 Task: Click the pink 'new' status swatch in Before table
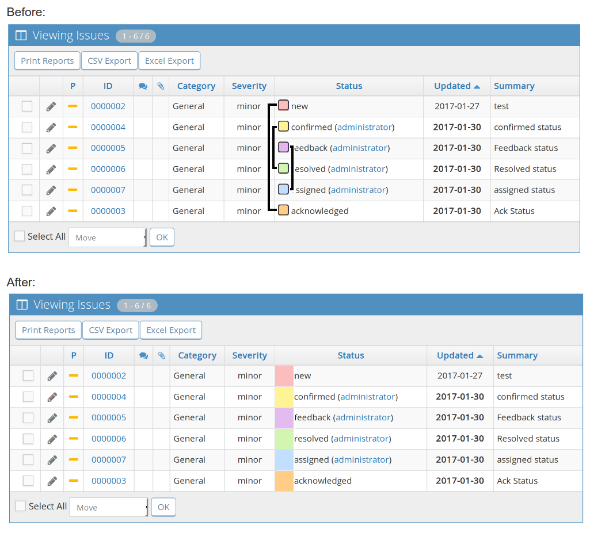283,105
